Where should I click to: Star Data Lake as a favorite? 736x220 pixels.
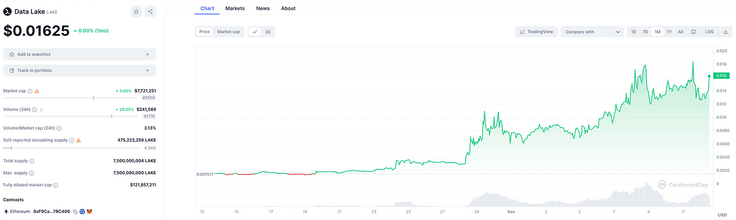(x=136, y=11)
